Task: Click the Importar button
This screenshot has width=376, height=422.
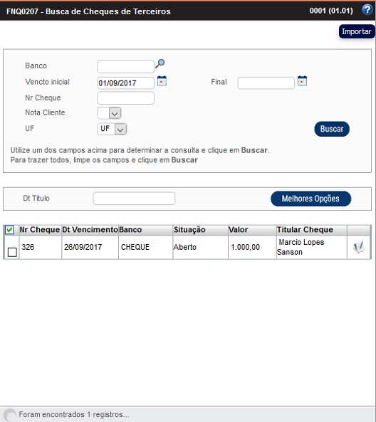Action: [x=357, y=31]
